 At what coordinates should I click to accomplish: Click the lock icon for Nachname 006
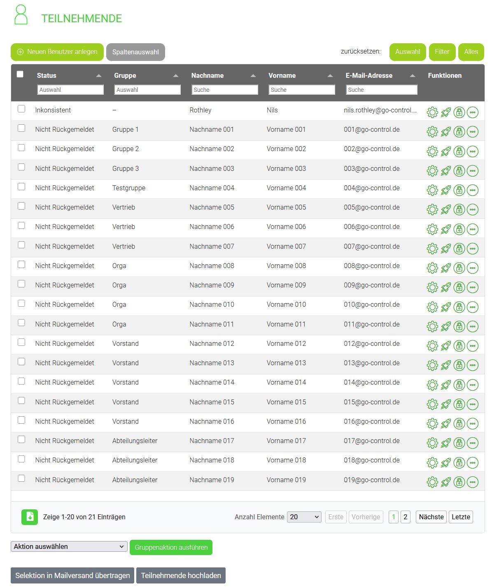click(459, 229)
